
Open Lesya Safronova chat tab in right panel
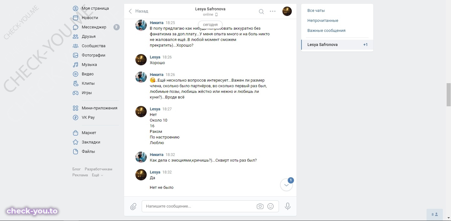(337, 45)
